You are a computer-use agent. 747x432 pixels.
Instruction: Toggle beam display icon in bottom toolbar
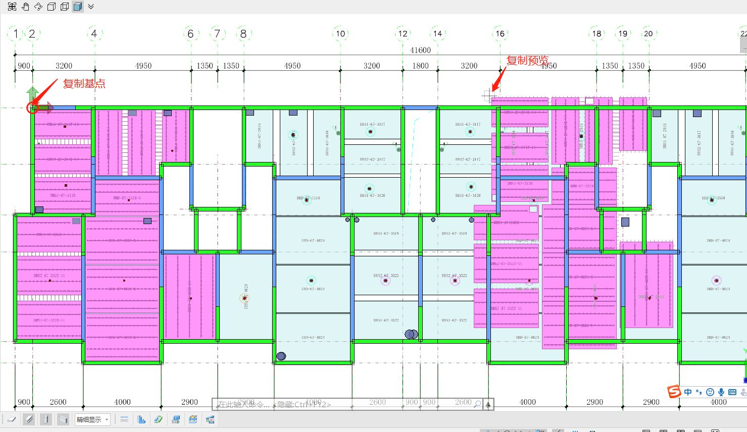(x=29, y=419)
